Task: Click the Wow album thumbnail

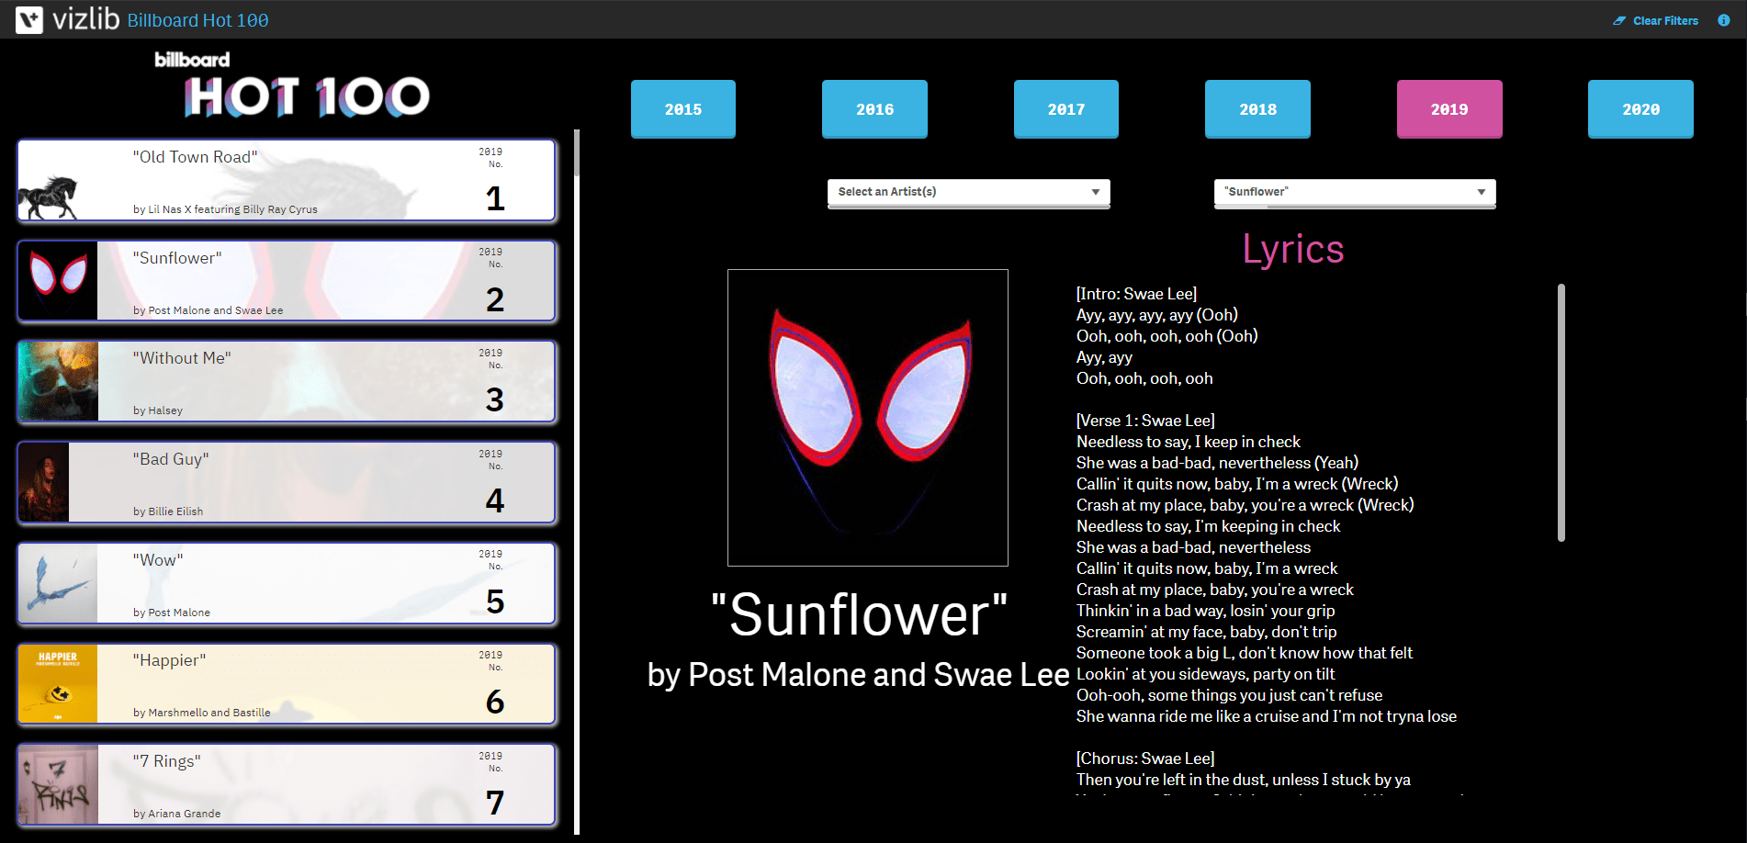Action: point(58,583)
